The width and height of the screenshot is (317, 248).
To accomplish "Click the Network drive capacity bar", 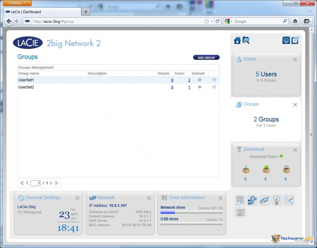I will click(x=192, y=212).
